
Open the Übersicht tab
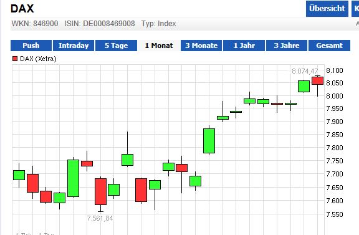pos(327,9)
